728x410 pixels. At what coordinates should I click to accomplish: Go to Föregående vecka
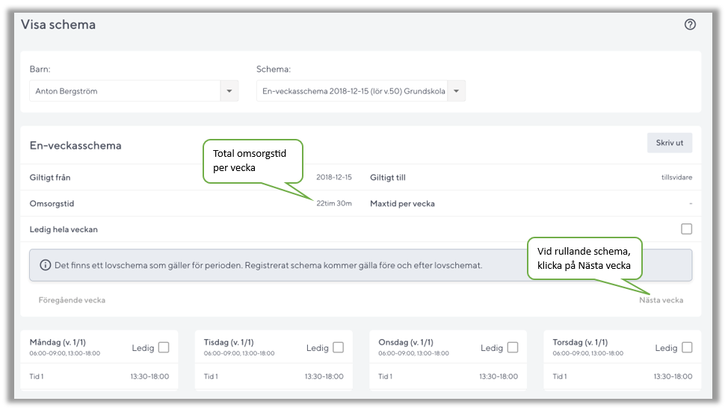(72, 300)
